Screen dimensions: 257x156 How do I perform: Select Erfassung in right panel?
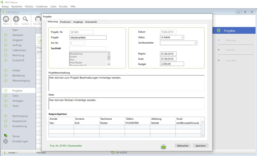click(231, 41)
